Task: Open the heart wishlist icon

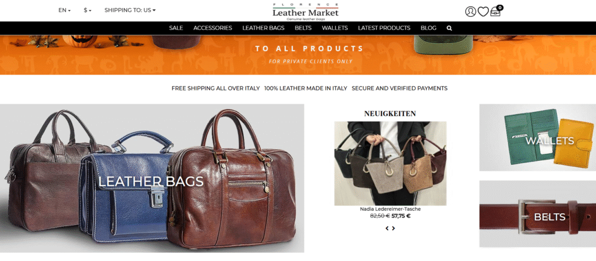Action: [483, 12]
